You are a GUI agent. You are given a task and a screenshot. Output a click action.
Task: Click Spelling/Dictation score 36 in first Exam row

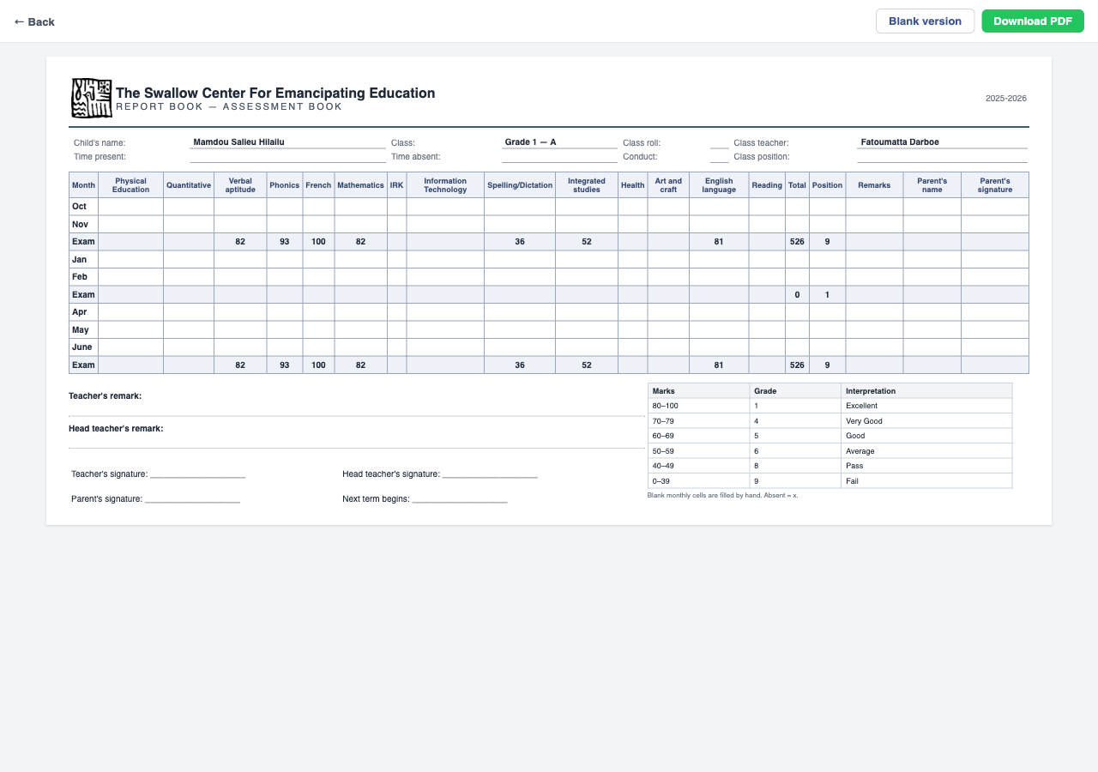(x=520, y=242)
